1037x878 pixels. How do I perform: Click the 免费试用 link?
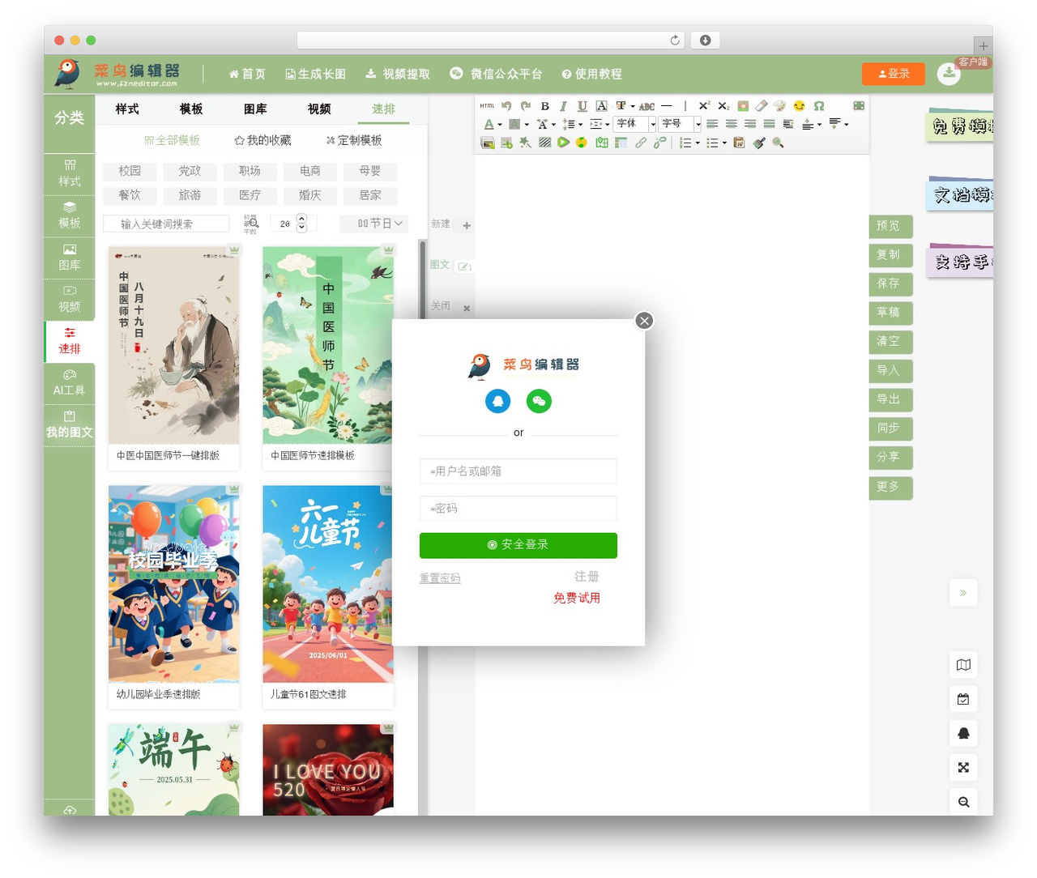coord(577,598)
